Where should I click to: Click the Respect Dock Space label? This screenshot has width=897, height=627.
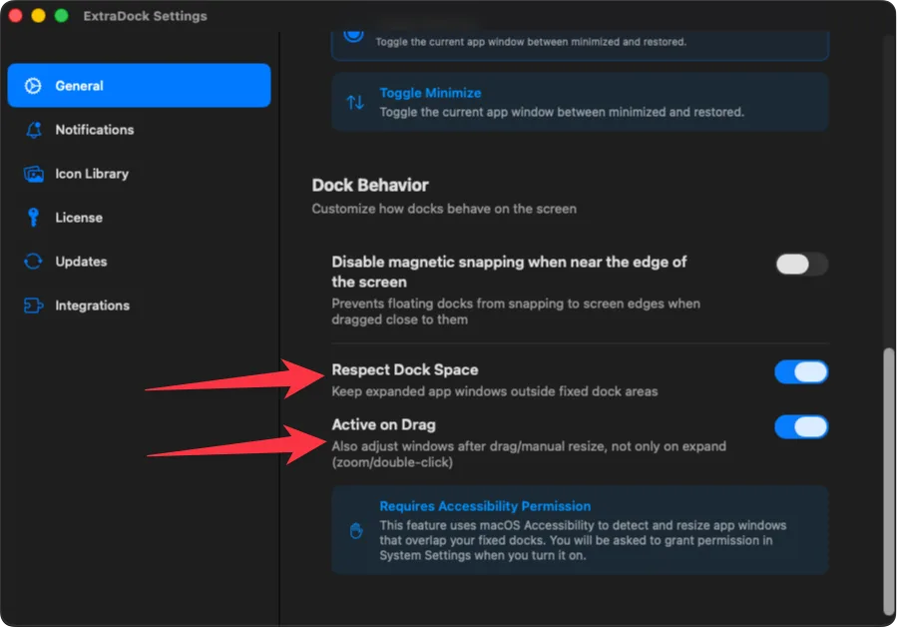coord(405,369)
